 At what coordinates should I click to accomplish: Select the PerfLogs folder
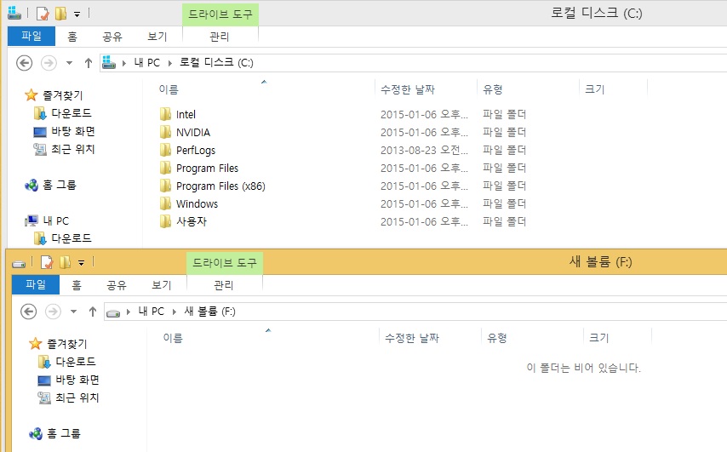[x=196, y=150]
